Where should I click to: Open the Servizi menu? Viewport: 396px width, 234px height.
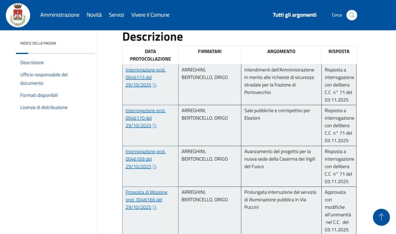[x=116, y=15]
